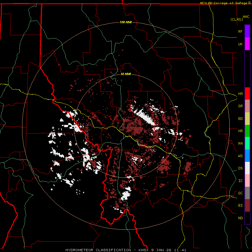The height and width of the screenshot is (252, 252).
Task: Click the purple RF color swatch
Action: pos(247,31)
